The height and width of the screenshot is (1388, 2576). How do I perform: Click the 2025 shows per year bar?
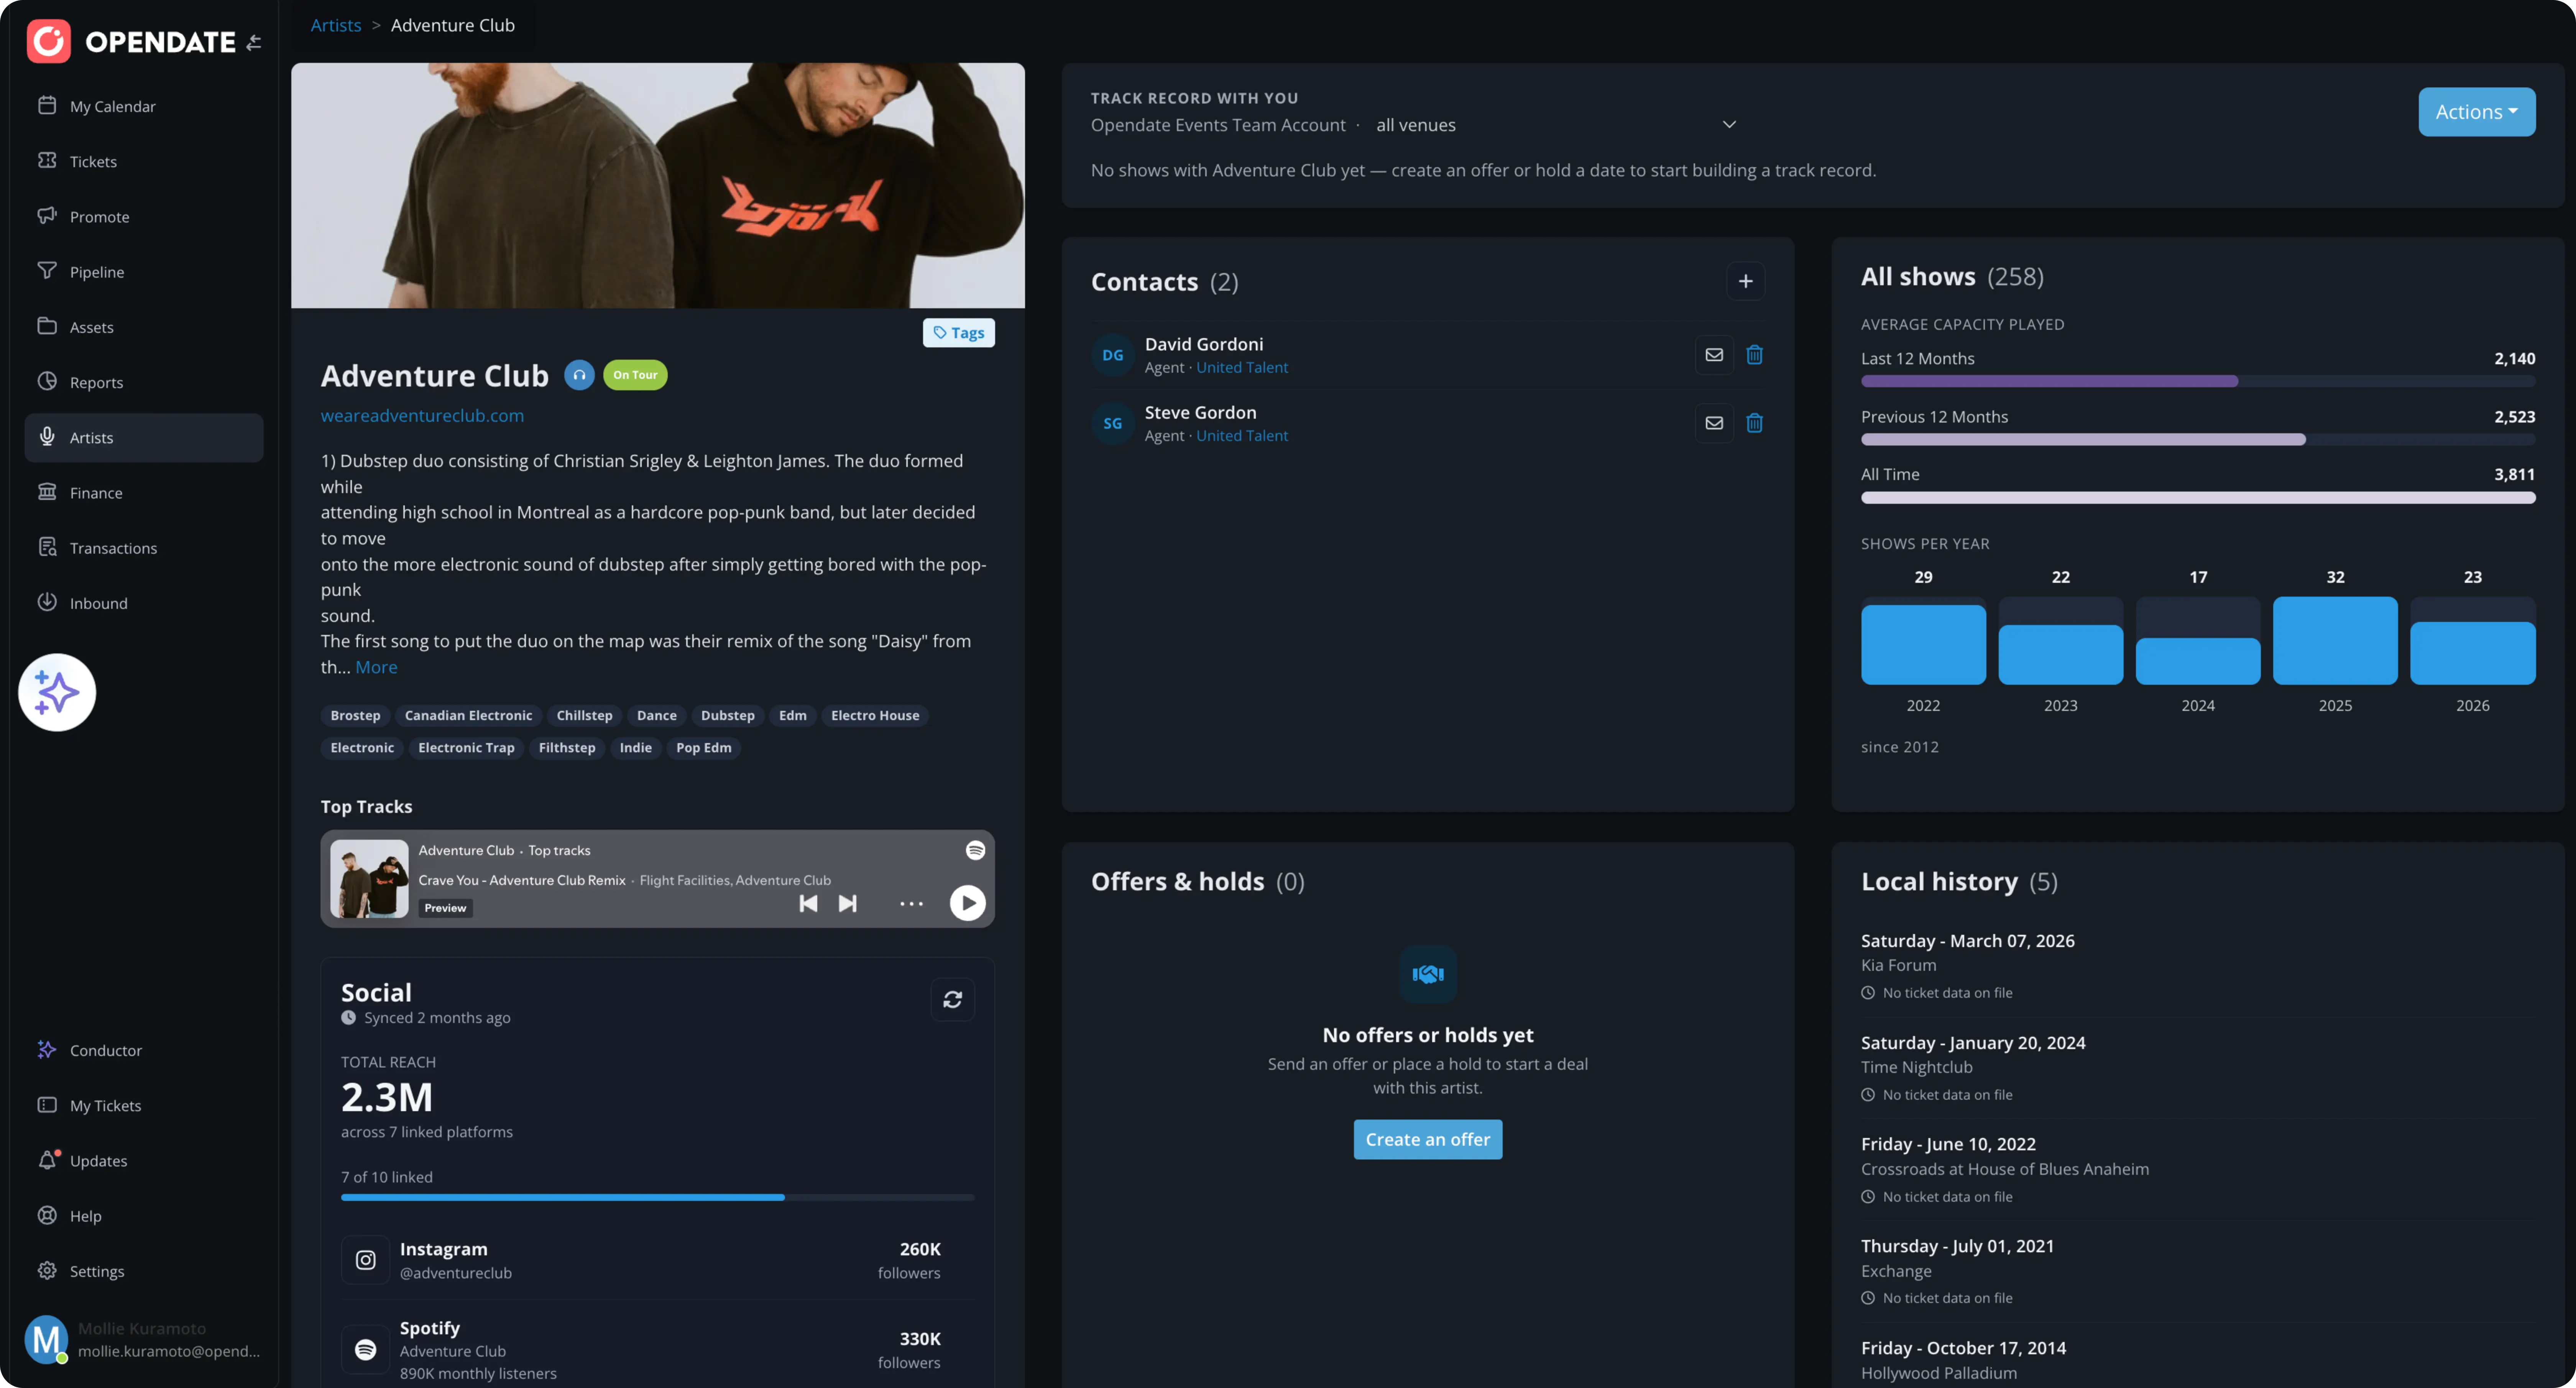(2334, 641)
